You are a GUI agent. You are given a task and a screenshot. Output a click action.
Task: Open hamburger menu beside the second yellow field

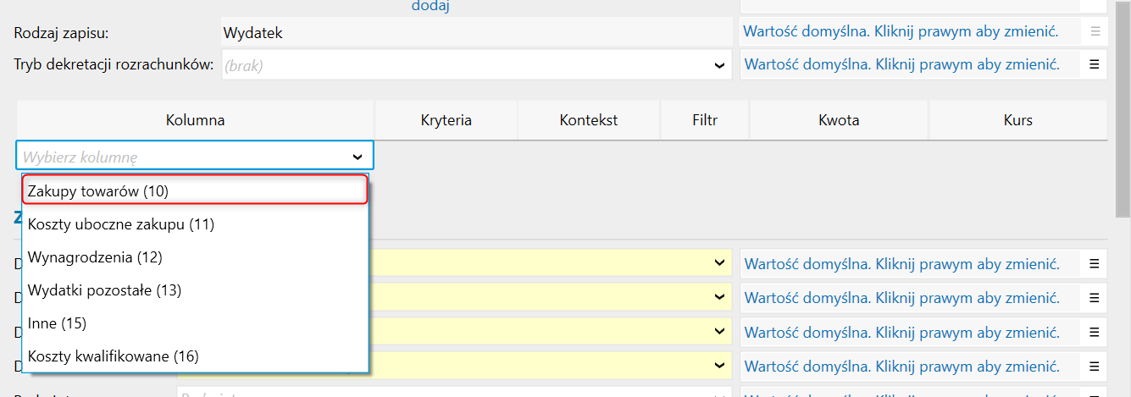(1094, 298)
